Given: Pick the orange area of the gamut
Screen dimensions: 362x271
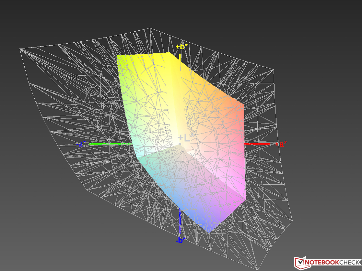Looking at the screenshot, I should (x=224, y=100).
